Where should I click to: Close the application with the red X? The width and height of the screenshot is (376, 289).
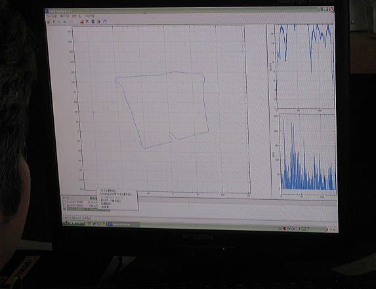(331, 9)
